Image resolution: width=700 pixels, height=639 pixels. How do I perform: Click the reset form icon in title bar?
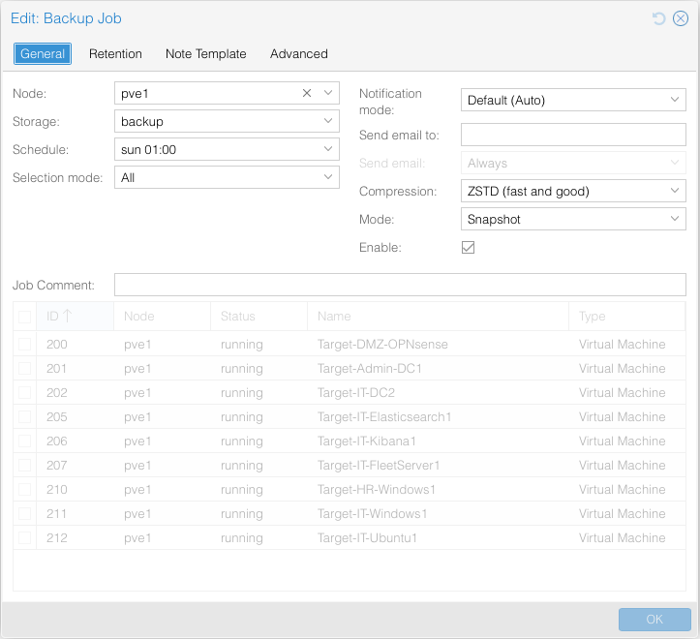click(659, 18)
